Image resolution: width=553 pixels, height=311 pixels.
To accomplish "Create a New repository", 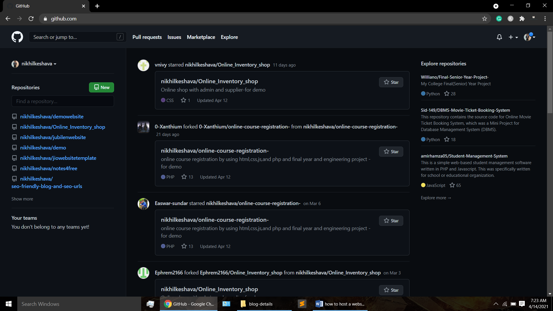I will coord(101,88).
